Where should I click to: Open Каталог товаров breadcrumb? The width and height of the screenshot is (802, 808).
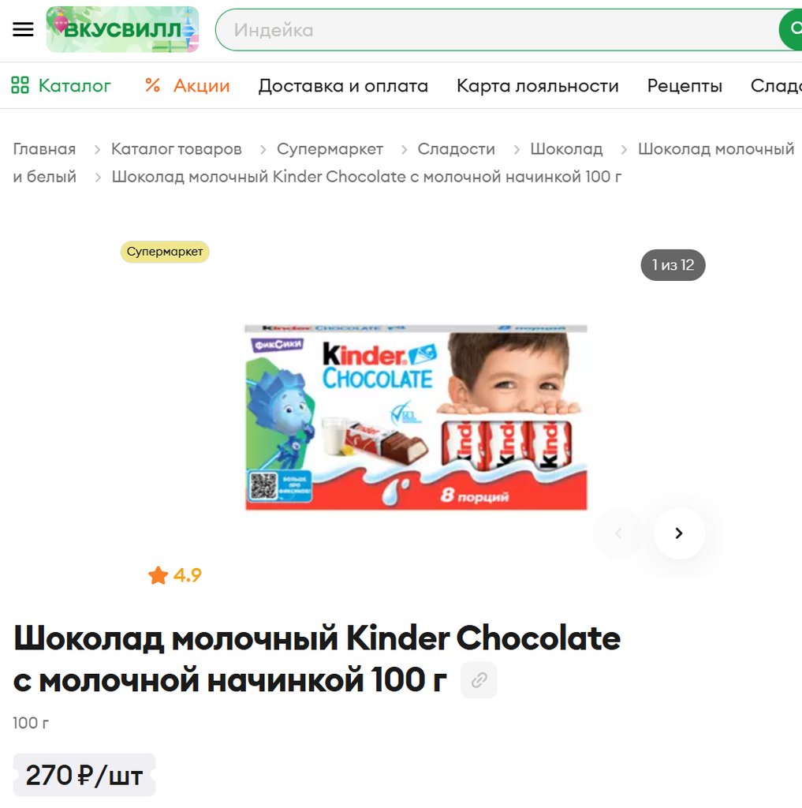[x=176, y=149]
